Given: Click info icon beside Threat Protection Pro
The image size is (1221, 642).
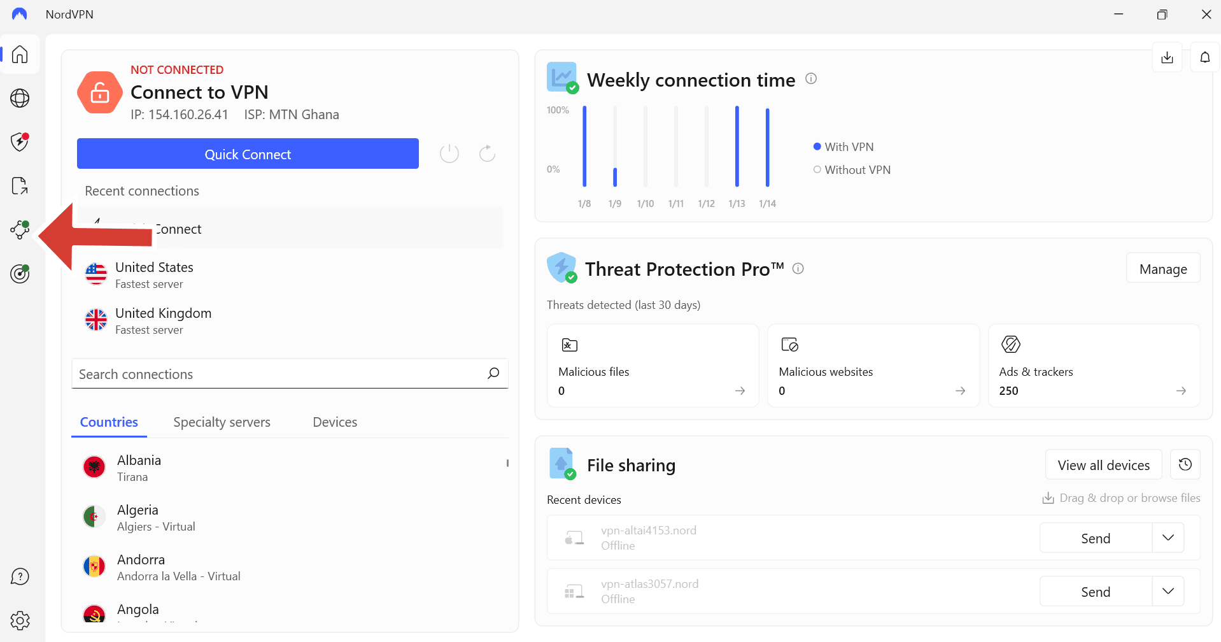Looking at the screenshot, I should [x=798, y=269].
